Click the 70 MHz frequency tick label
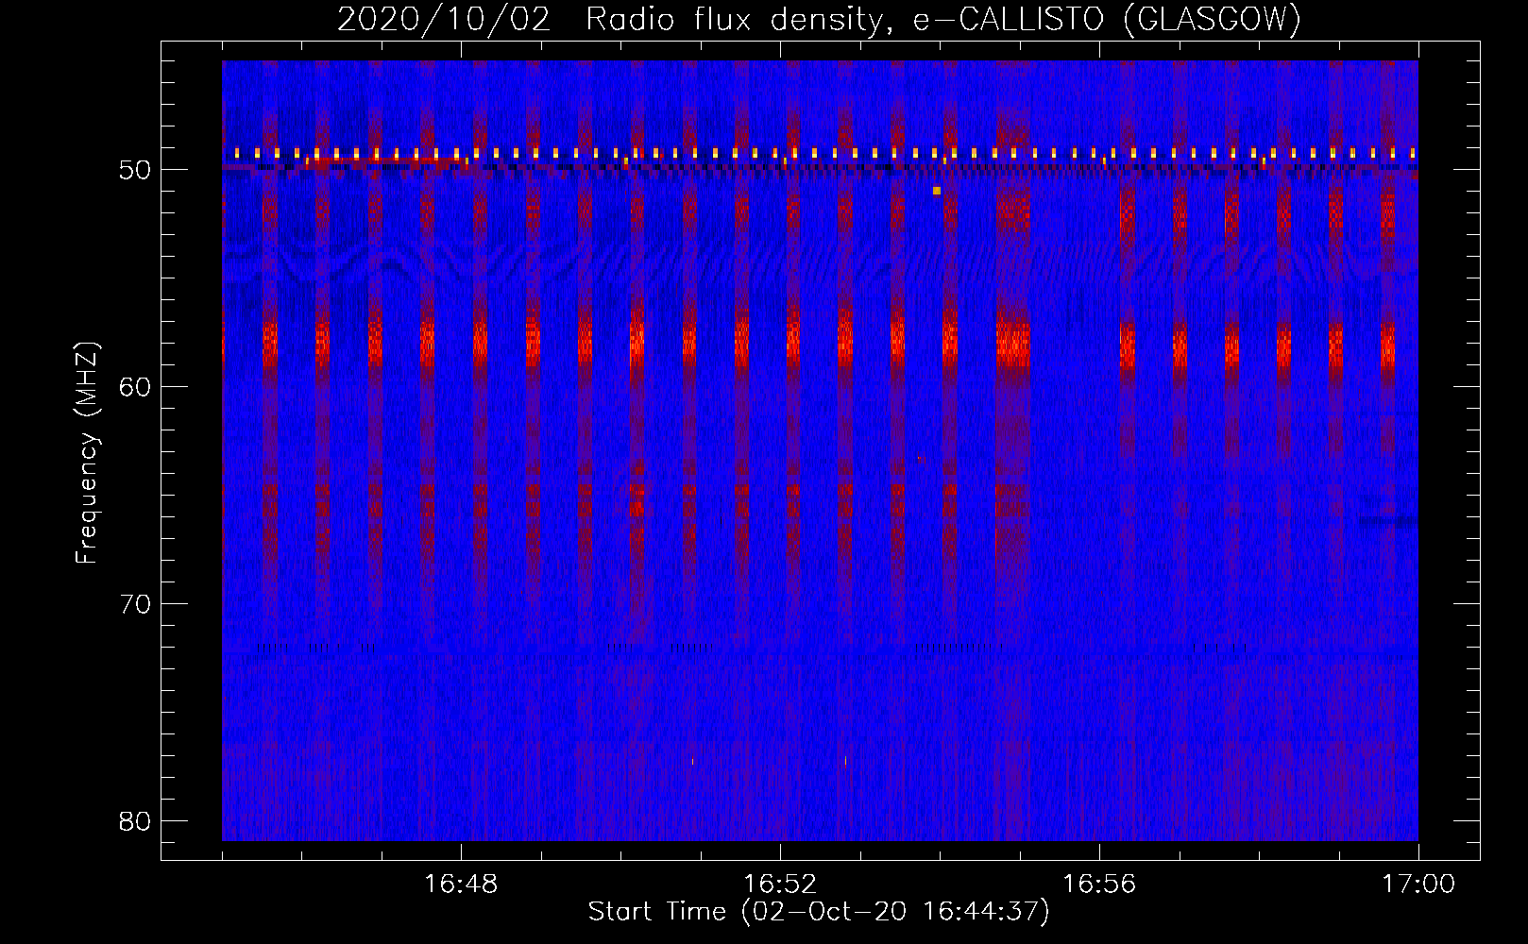 [136, 604]
